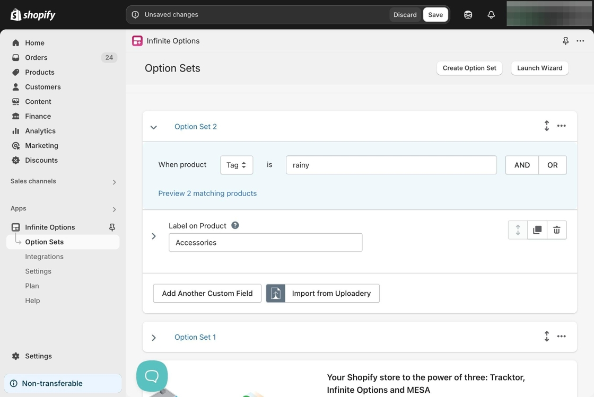The width and height of the screenshot is (594, 397).
Task: Click the pin icon in the app header
Action: (565, 41)
